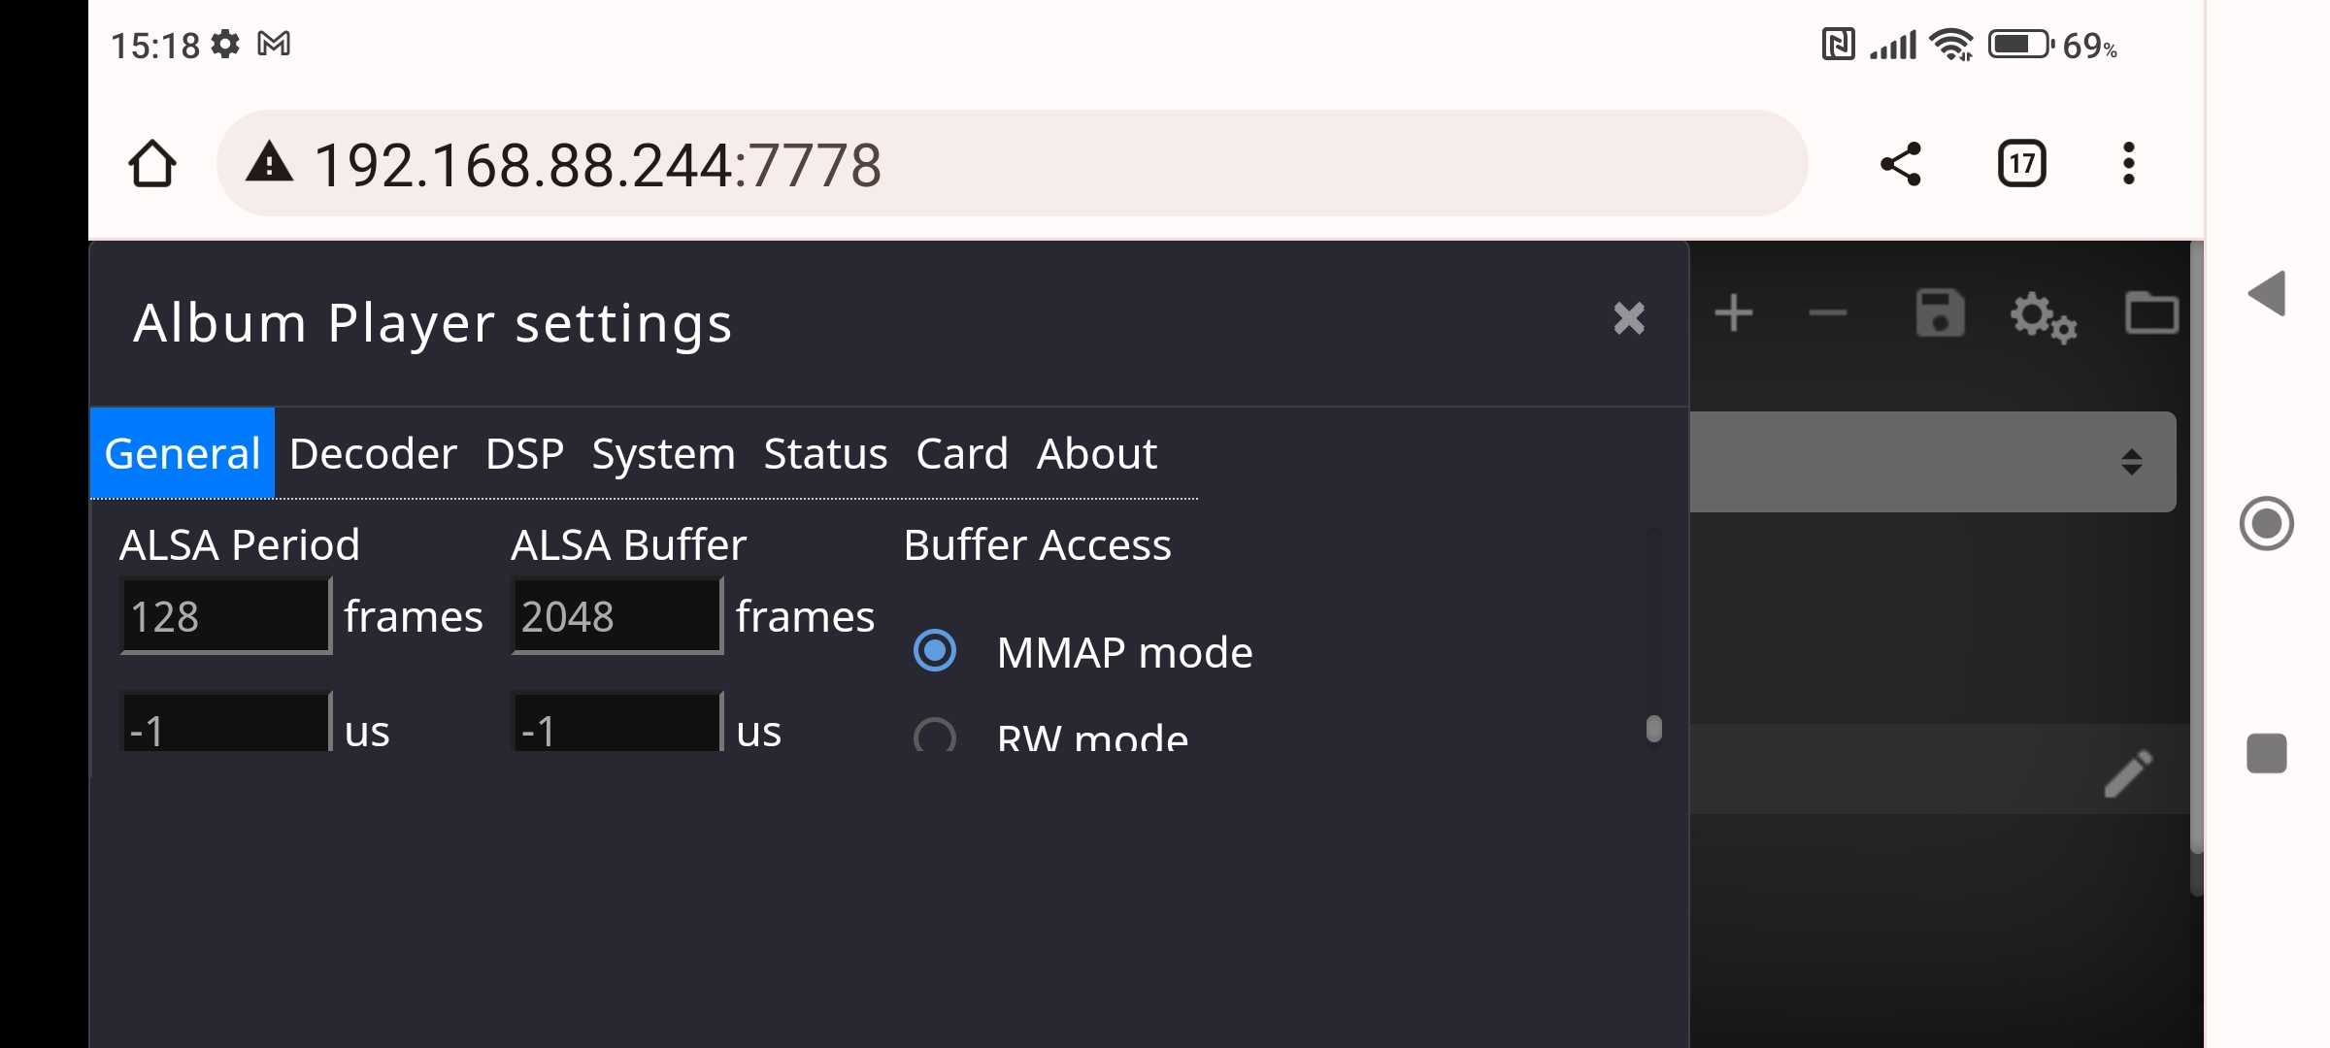2330x1048 pixels.
Task: Click the minus remove icon in toolbar
Action: (x=1828, y=313)
